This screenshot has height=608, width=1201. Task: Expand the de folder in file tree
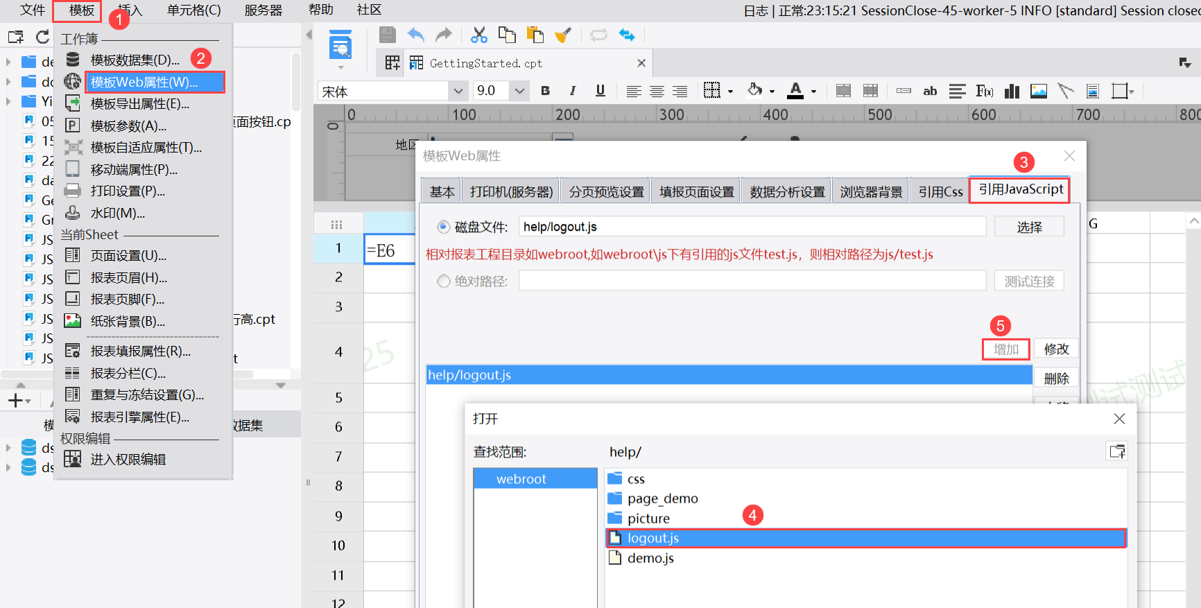click(8, 62)
